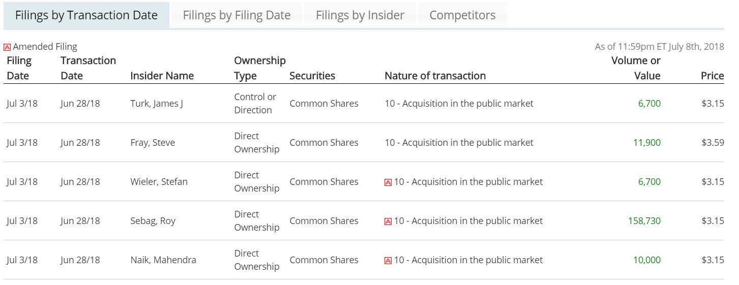Select the Competitors tab

click(x=462, y=15)
